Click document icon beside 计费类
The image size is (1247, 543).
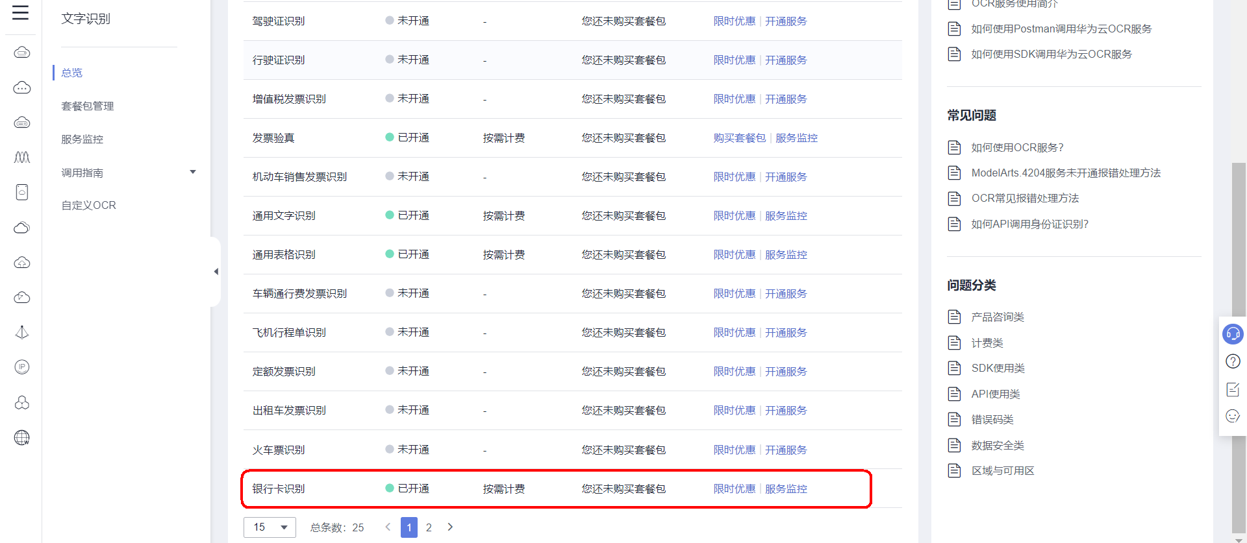954,343
